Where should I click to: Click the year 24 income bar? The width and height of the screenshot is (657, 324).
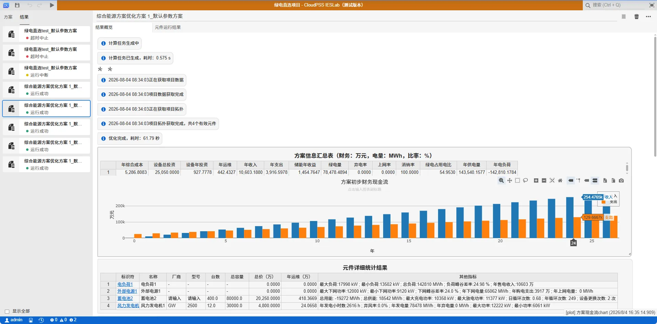[570, 217]
